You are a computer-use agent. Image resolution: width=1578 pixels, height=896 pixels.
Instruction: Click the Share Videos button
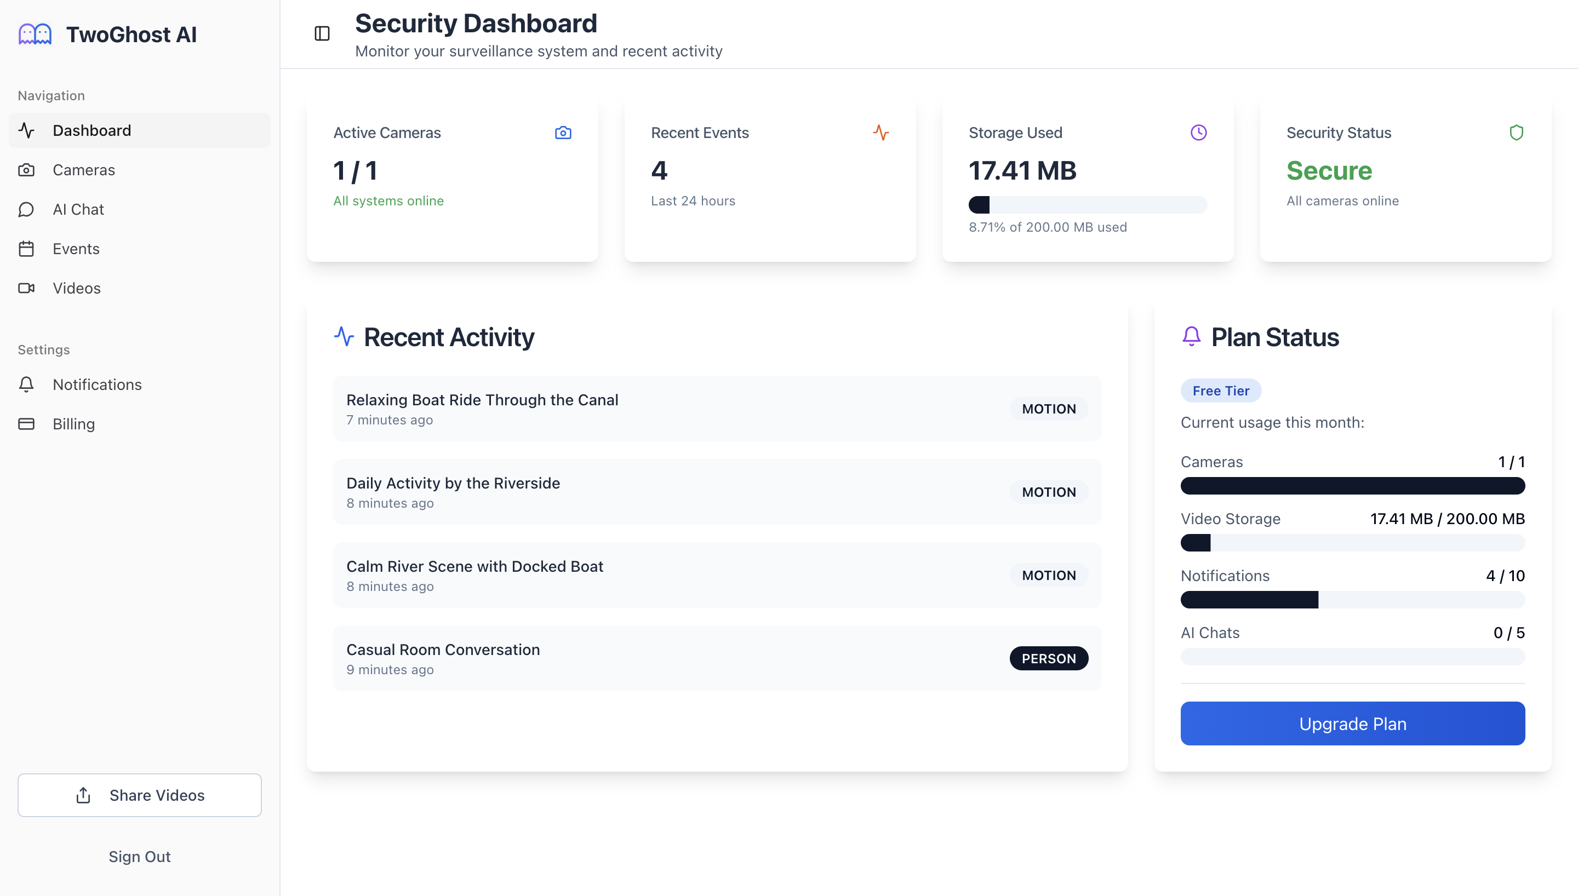[140, 795]
